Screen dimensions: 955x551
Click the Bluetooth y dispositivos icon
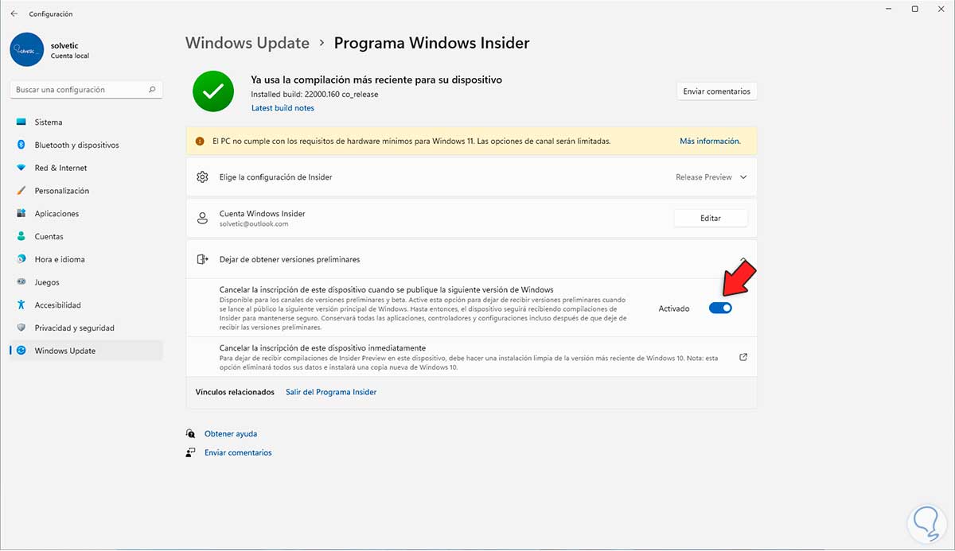21,145
